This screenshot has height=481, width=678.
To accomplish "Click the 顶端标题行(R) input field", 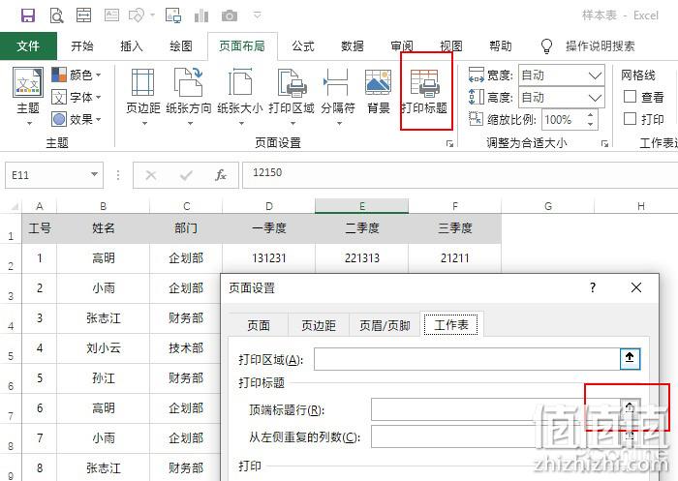I will 496,409.
